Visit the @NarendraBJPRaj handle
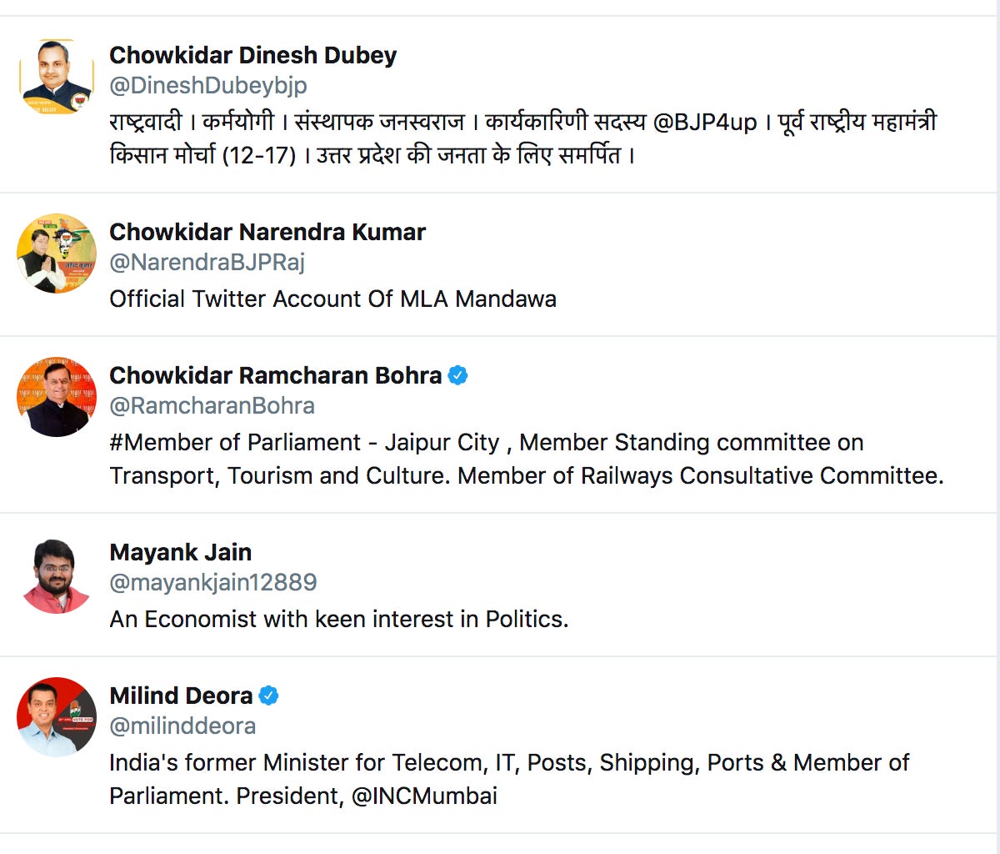 pyautogui.click(x=207, y=262)
